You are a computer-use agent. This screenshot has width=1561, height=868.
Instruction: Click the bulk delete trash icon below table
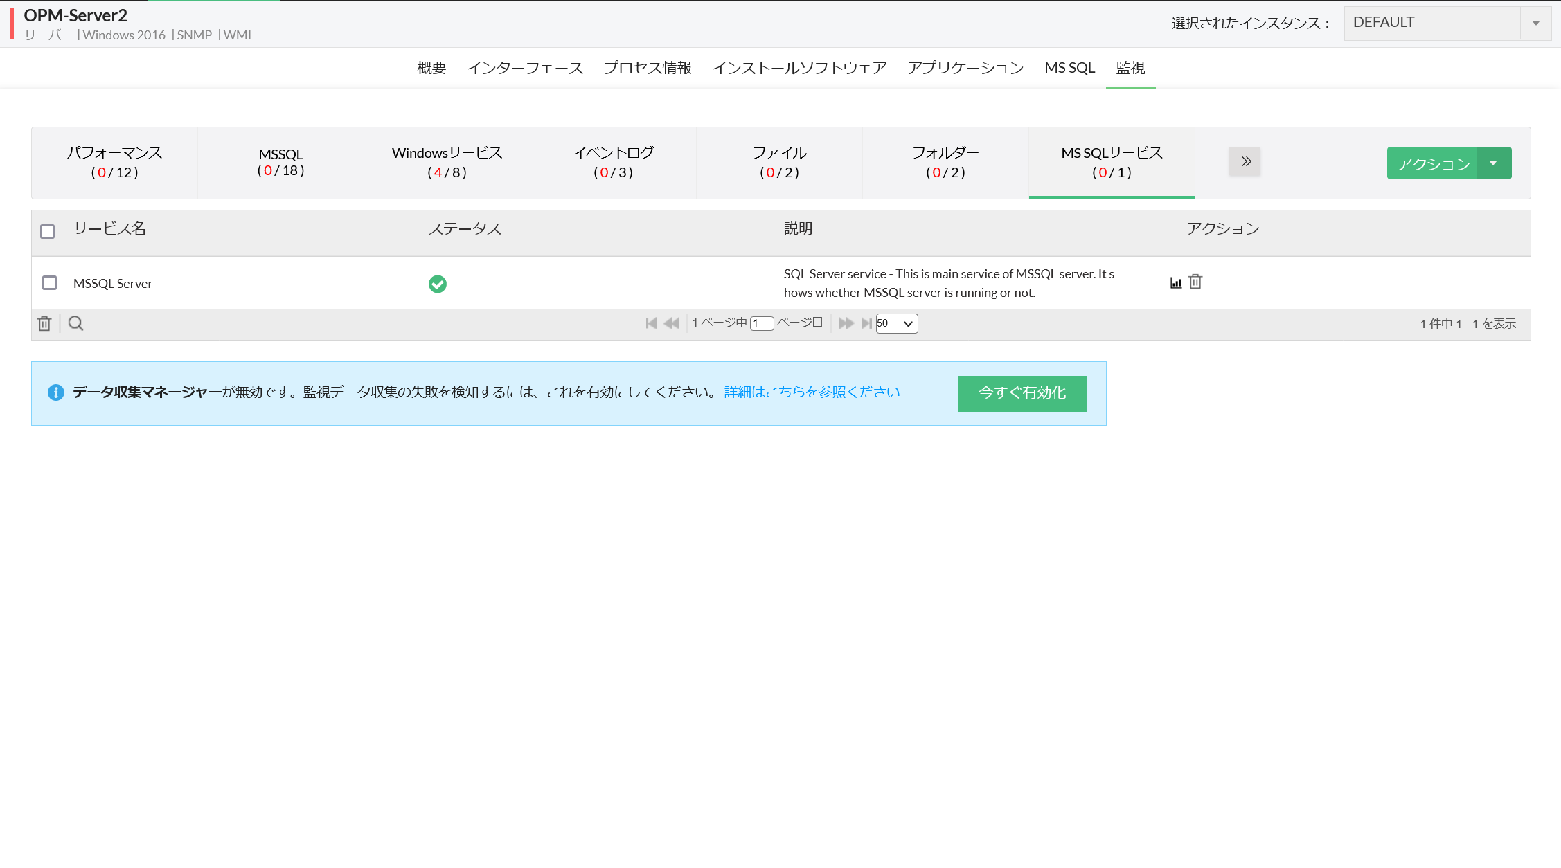44,323
